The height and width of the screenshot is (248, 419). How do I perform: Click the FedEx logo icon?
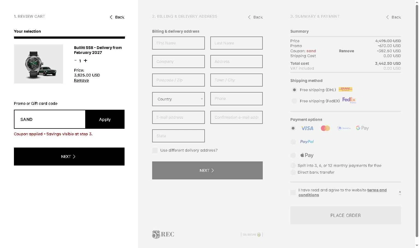(x=349, y=100)
